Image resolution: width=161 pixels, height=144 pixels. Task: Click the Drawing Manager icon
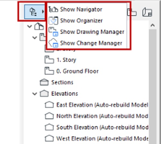point(53,32)
